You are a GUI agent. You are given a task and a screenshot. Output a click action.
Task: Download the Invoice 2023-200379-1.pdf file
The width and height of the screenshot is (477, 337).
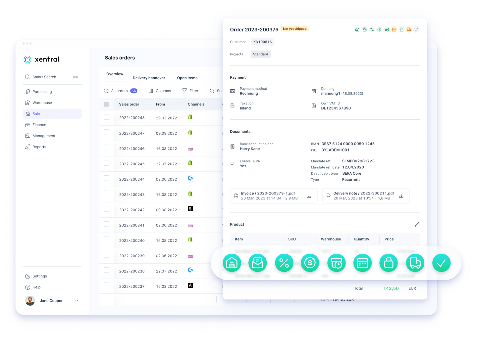tap(309, 196)
